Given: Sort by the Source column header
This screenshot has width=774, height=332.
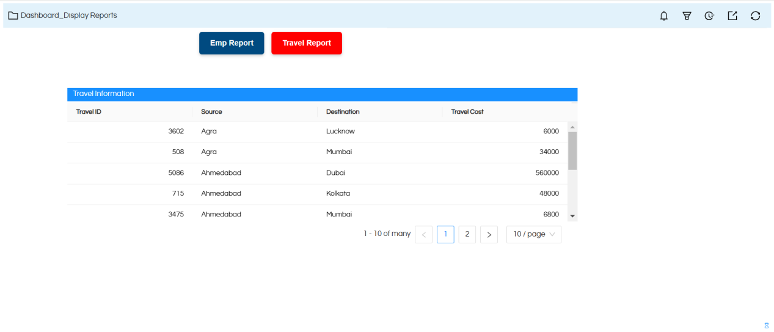Looking at the screenshot, I should coord(211,112).
